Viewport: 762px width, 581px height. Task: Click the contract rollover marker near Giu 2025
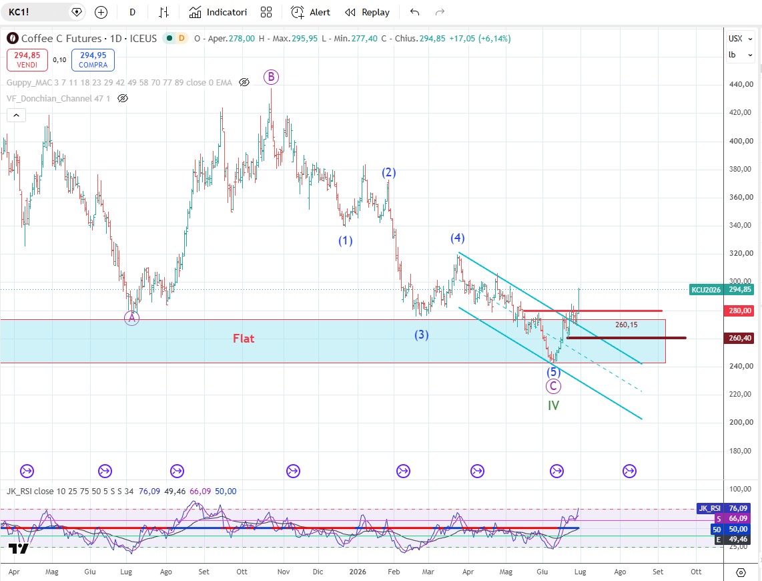click(x=105, y=471)
